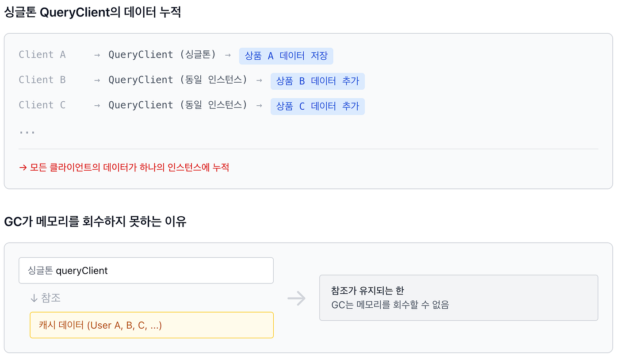Image resolution: width=619 pixels, height=356 pixels.
Task: Click the Client A label
Action: [42, 55]
